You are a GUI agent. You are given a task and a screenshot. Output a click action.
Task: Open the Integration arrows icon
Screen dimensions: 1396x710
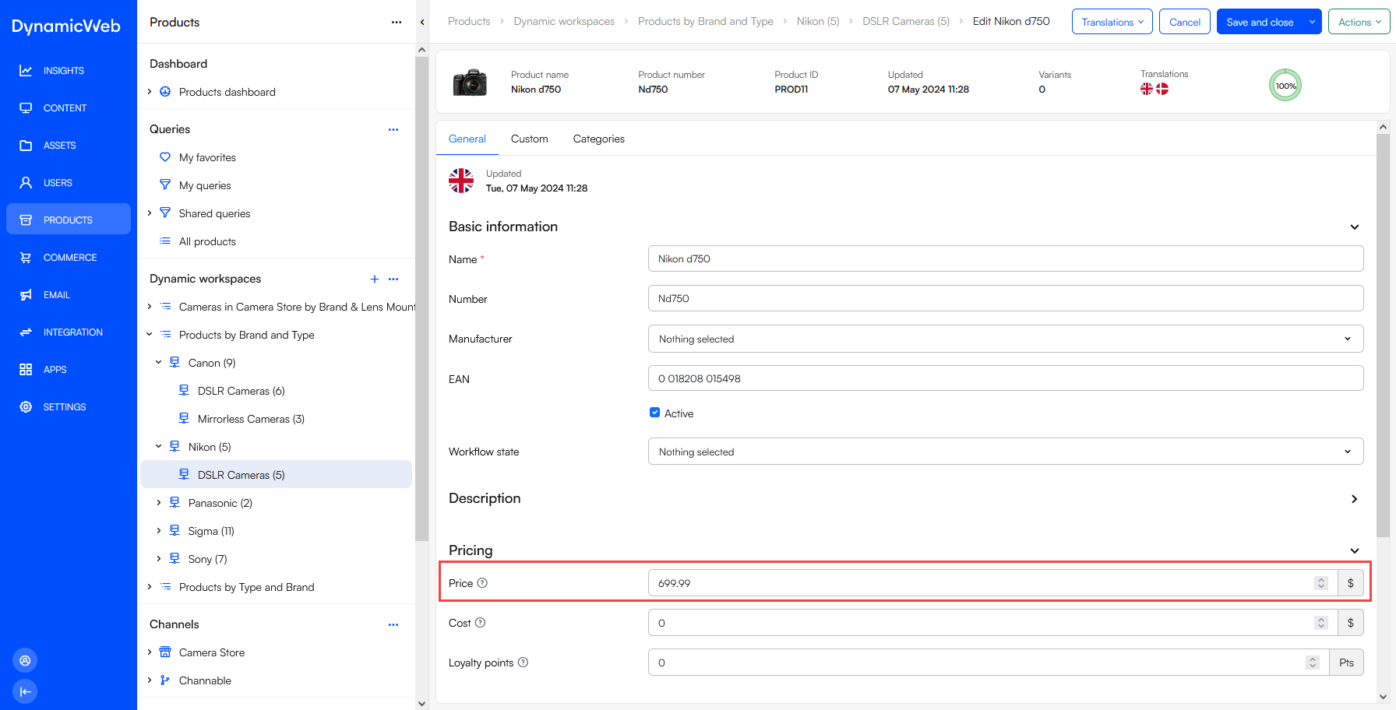tap(26, 332)
